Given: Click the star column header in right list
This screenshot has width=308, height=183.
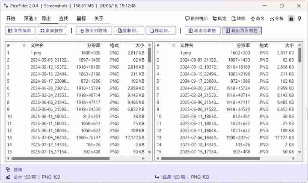Looking at the screenshot, I should (174, 45).
